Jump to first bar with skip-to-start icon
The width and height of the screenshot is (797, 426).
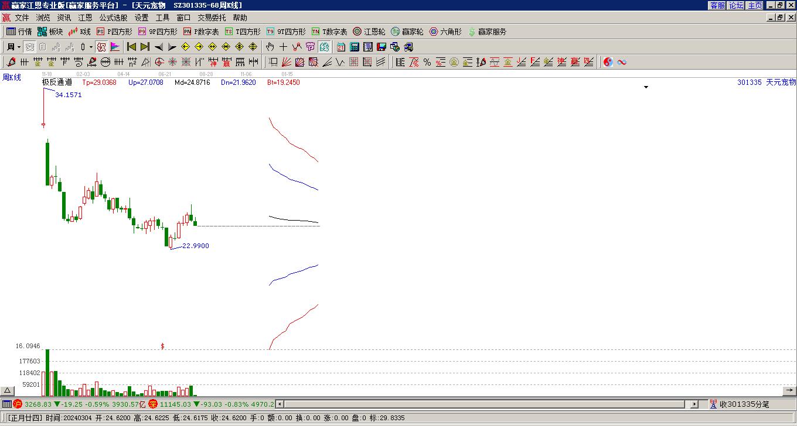[131, 47]
